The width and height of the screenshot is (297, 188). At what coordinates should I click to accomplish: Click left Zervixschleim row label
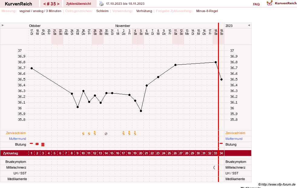click(16, 133)
